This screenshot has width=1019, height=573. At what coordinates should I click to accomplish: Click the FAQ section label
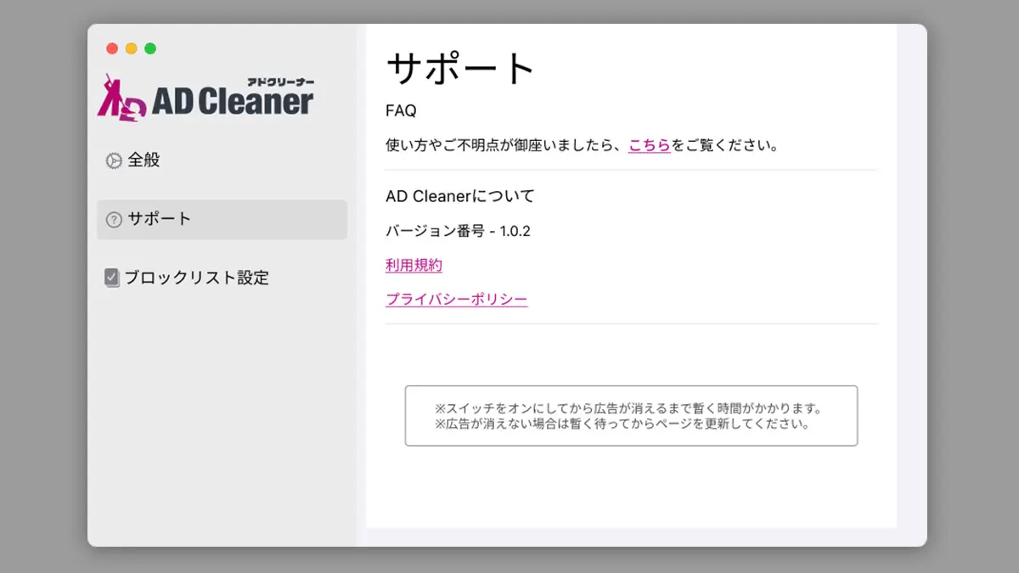point(399,110)
